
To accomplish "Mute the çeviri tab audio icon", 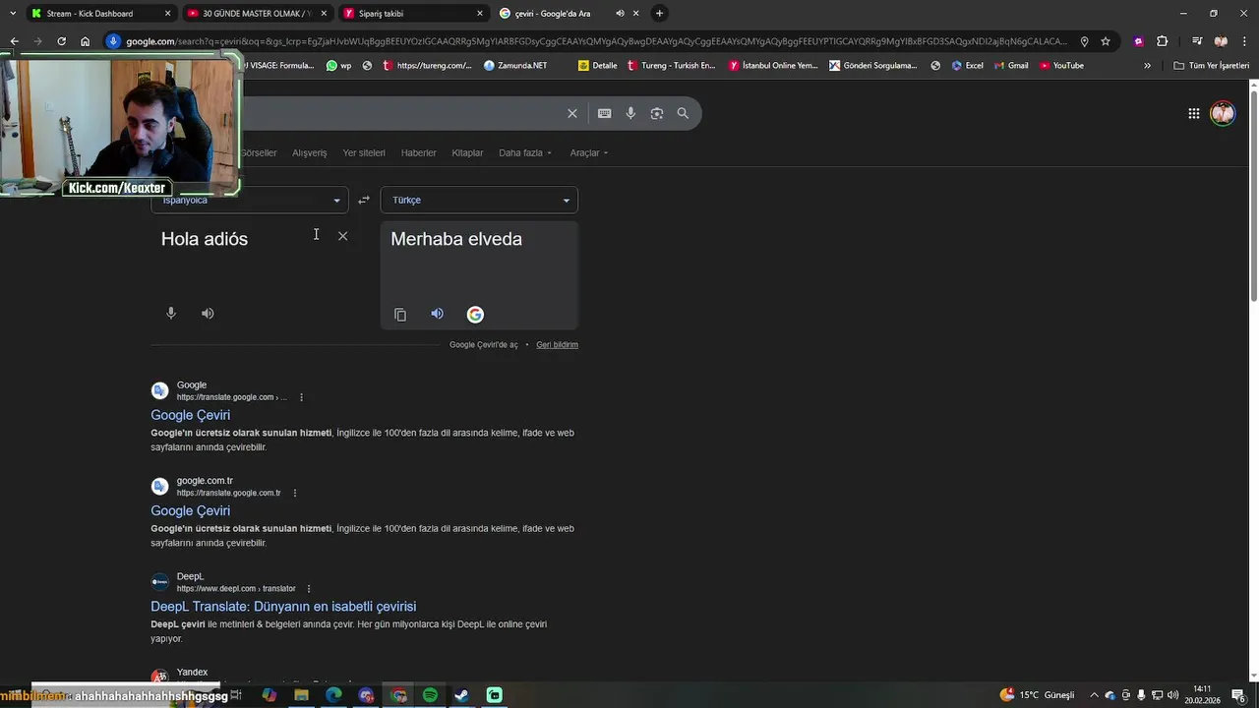I will click(620, 13).
